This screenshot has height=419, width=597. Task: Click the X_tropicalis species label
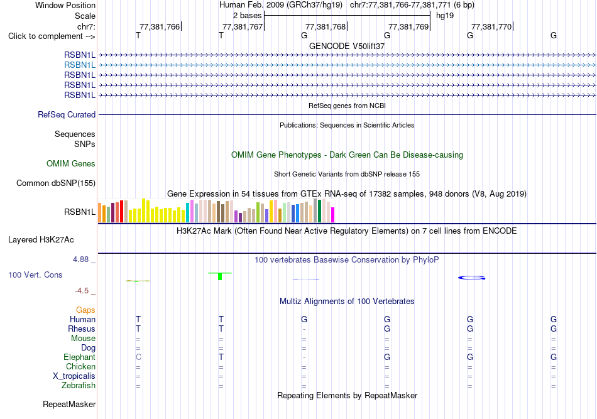74,376
